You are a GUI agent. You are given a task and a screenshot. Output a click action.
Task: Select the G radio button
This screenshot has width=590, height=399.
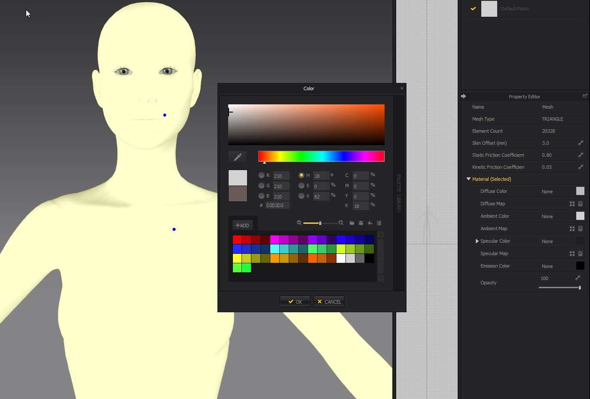(261, 186)
